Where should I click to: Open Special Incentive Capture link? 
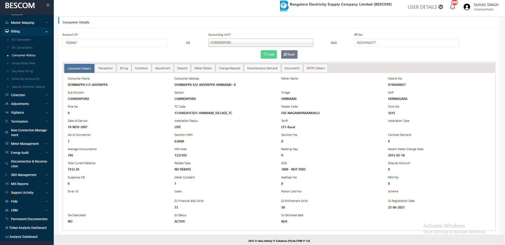point(28,87)
